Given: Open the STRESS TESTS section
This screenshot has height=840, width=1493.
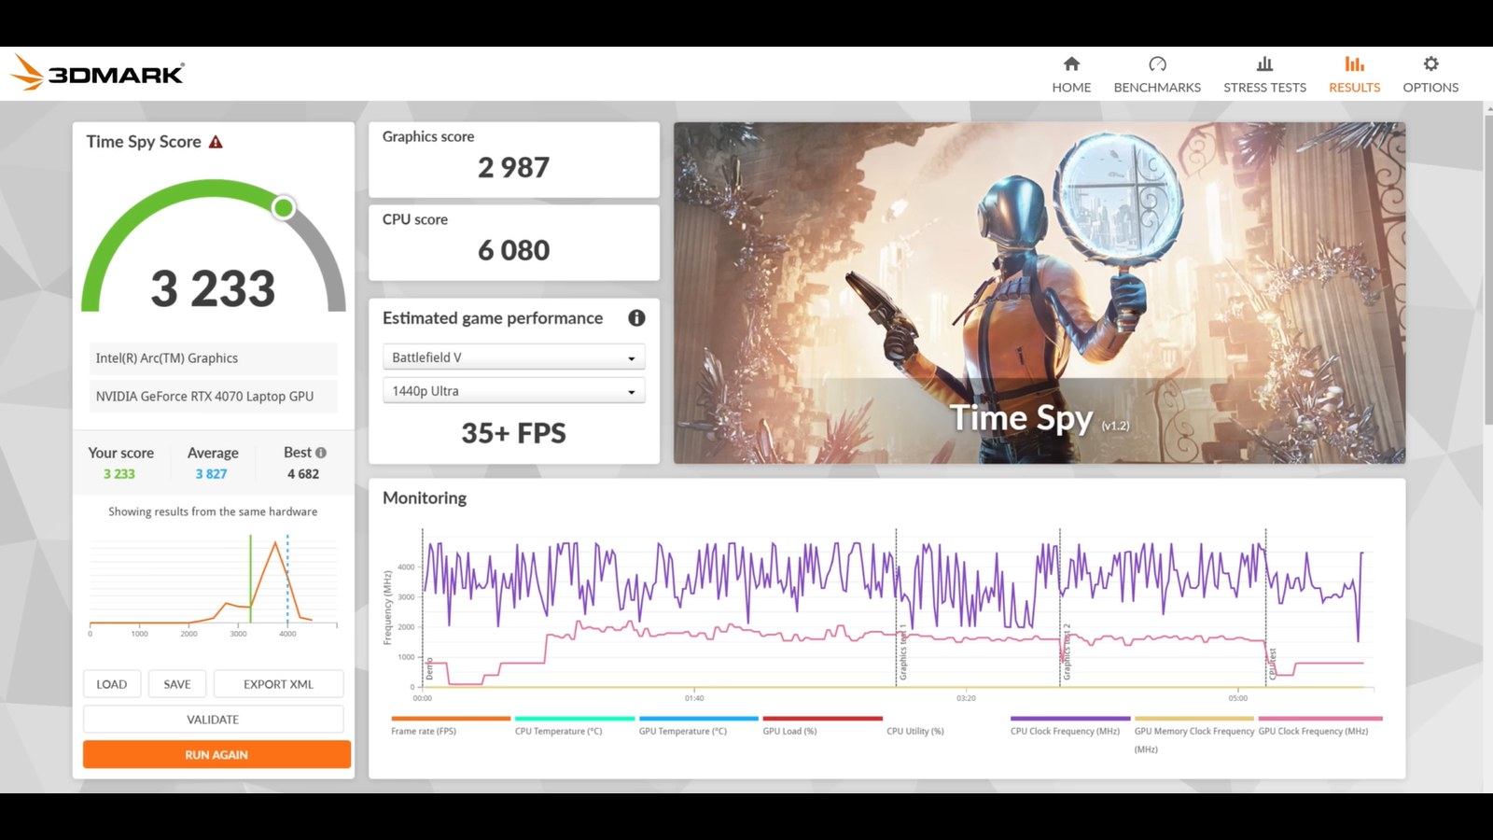Looking at the screenshot, I should 1264,75.
